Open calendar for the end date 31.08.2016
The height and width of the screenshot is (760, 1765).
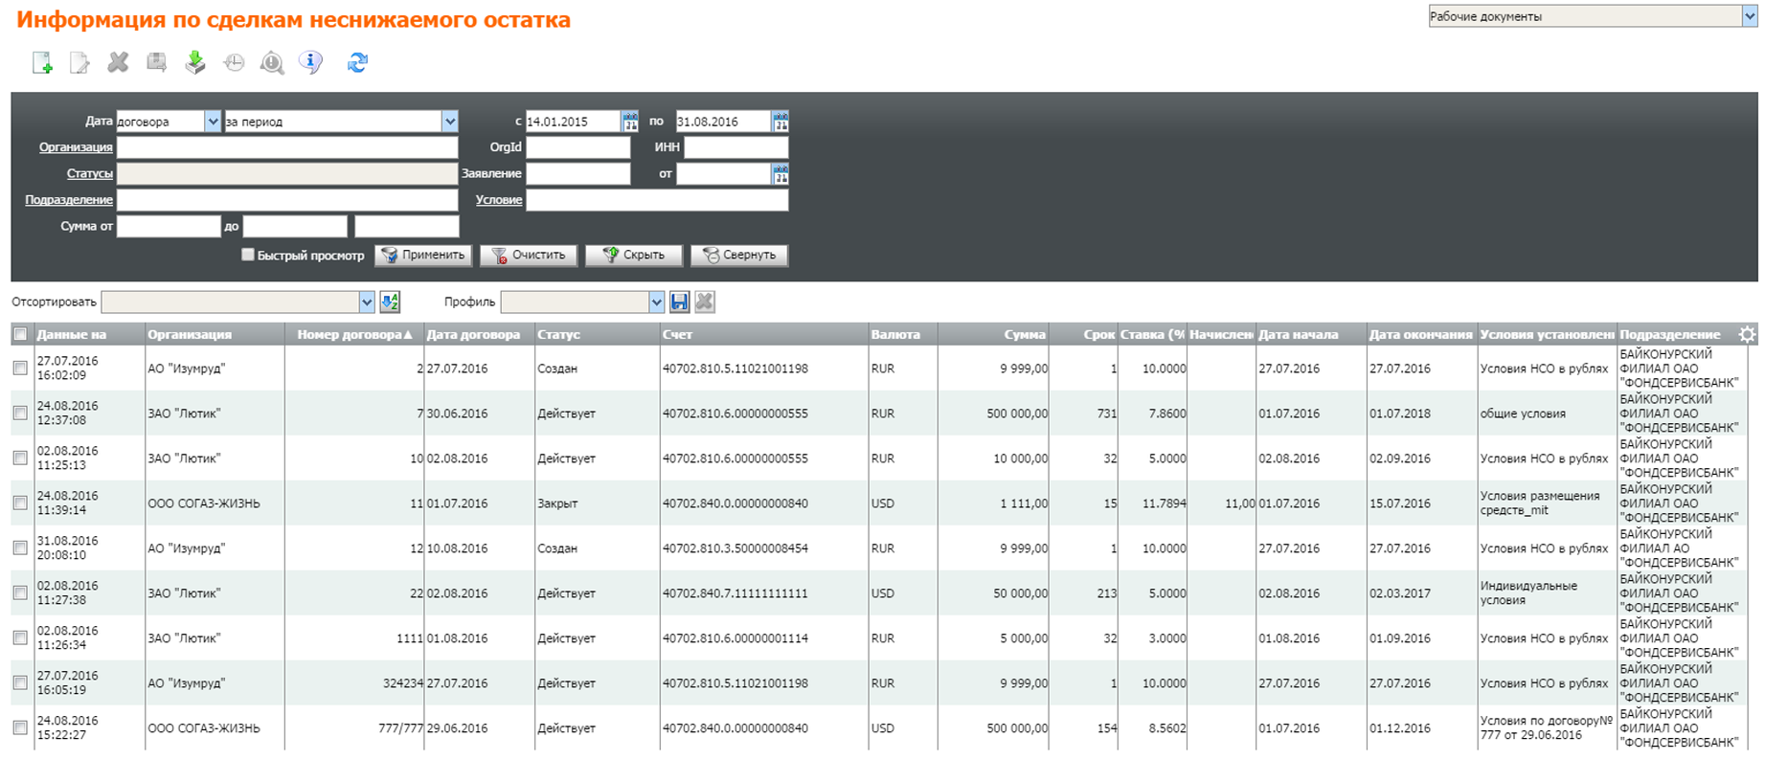click(x=781, y=122)
